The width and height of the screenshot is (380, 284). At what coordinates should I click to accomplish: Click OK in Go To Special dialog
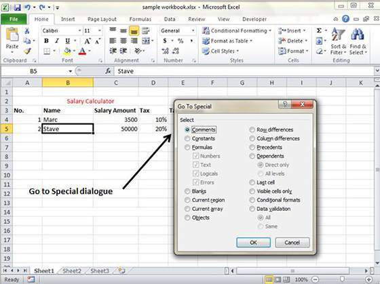click(x=254, y=243)
